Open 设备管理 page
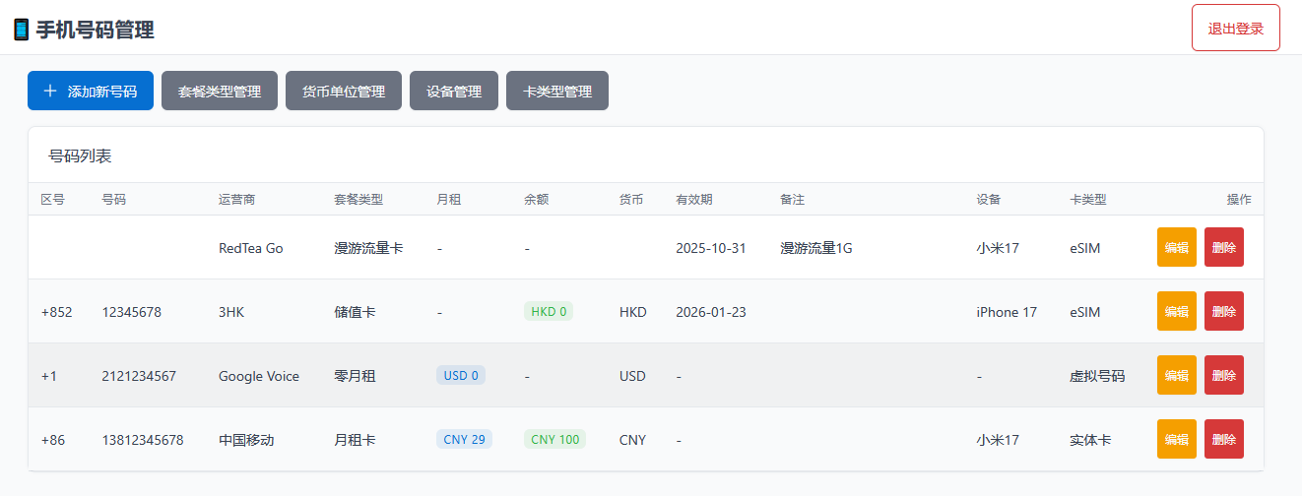 coord(454,92)
